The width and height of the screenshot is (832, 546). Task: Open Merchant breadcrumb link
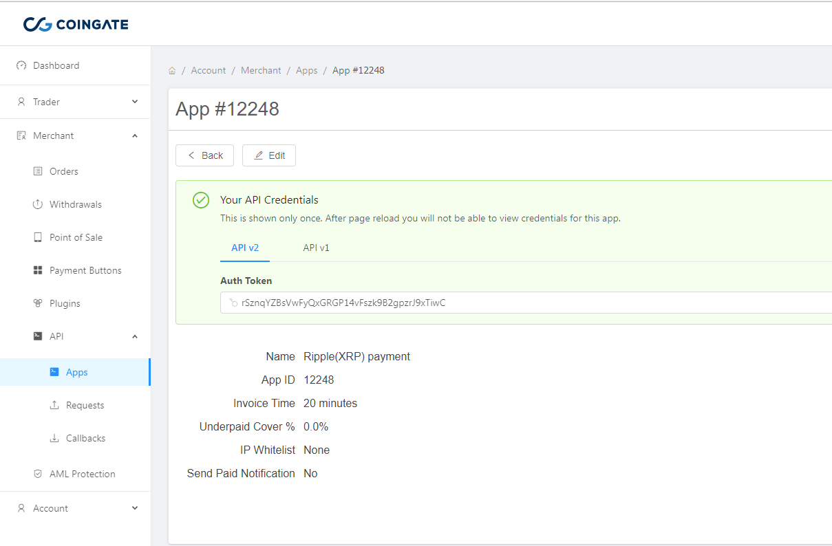261,71
